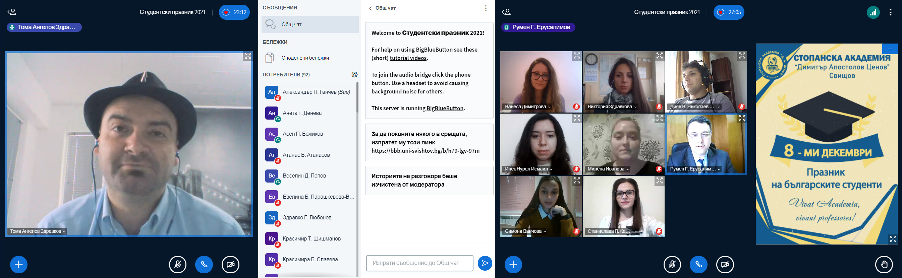The width and height of the screenshot is (902, 278).
Task: Fullscreen Станислава П. webcam
Action: click(659, 181)
